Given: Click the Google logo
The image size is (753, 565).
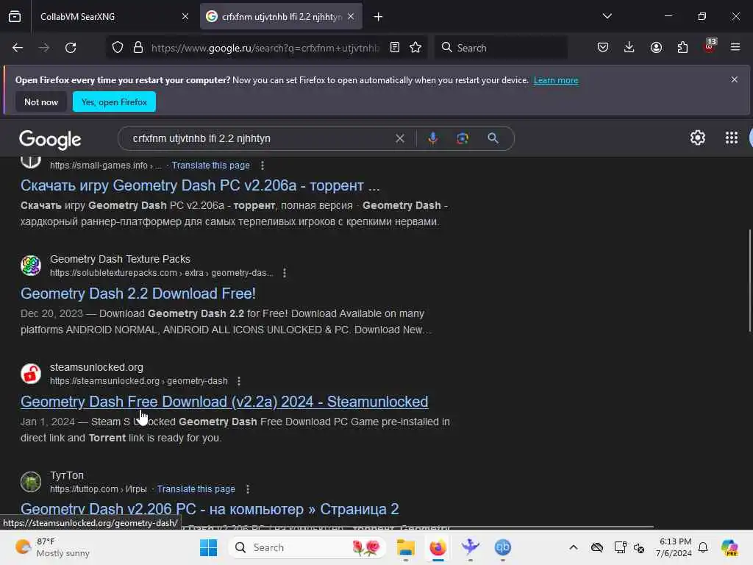Looking at the screenshot, I should [x=50, y=139].
